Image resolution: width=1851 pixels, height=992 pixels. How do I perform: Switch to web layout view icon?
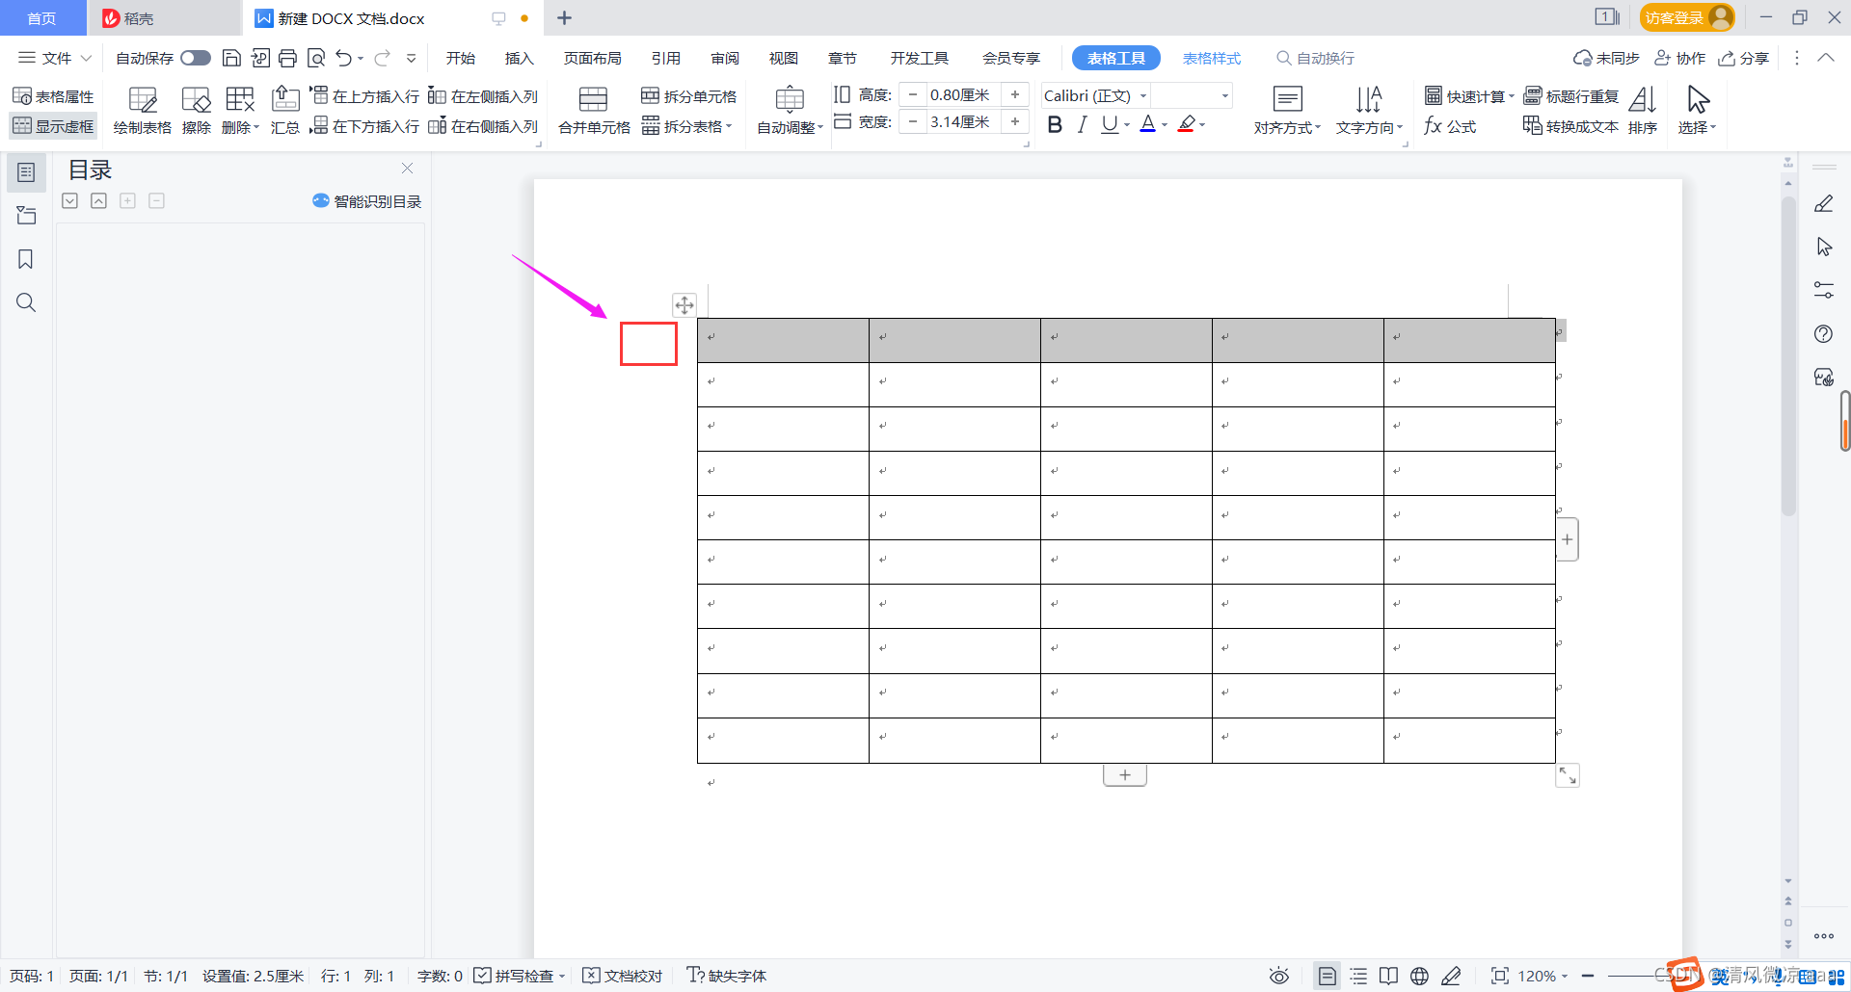(x=1419, y=976)
